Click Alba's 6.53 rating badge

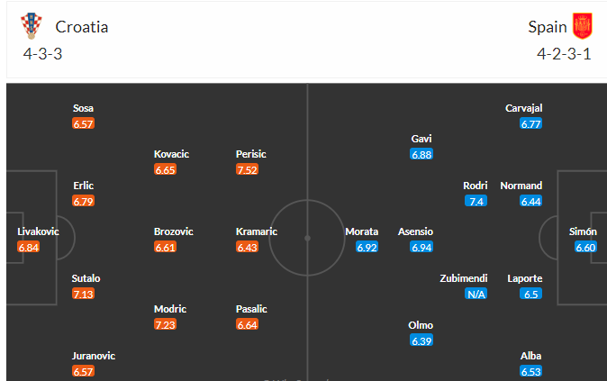click(531, 371)
